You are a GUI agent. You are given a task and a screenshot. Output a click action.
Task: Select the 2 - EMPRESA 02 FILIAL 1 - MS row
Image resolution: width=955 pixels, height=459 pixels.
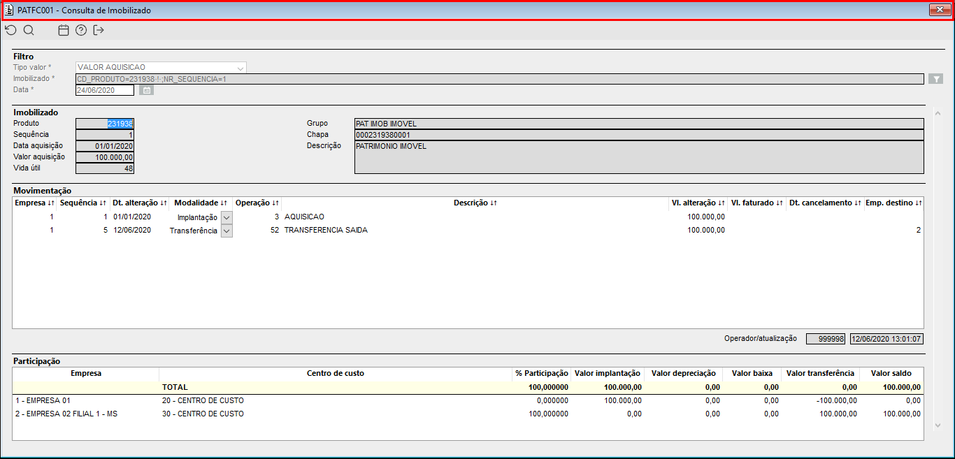click(468, 414)
